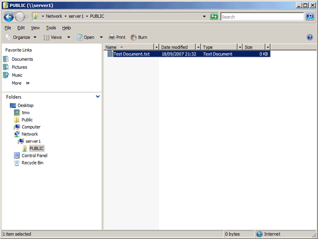Click the blue Help question mark icon
318x239 pixels.
pos(310,38)
